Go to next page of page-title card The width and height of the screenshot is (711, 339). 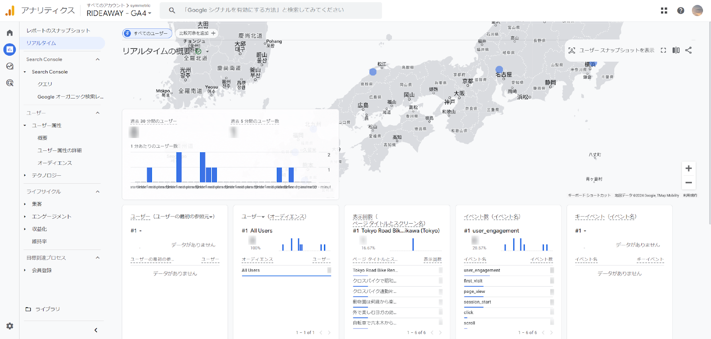440,332
